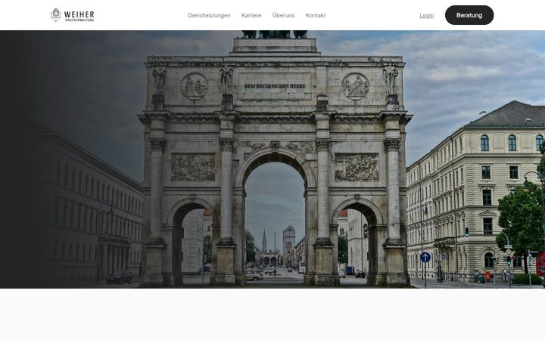
Task: Open the Über uns page
Action: point(283,15)
